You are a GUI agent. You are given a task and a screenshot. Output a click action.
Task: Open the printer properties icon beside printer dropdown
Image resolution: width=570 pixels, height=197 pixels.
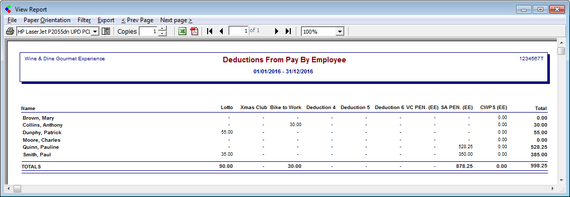106,31
